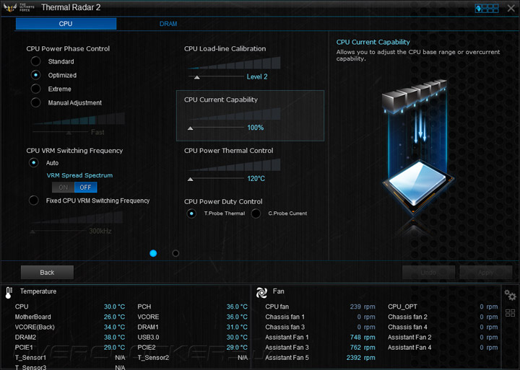Click the VRM Spread Spectrum label
Image resolution: width=520 pixels, height=370 pixels.
point(79,175)
